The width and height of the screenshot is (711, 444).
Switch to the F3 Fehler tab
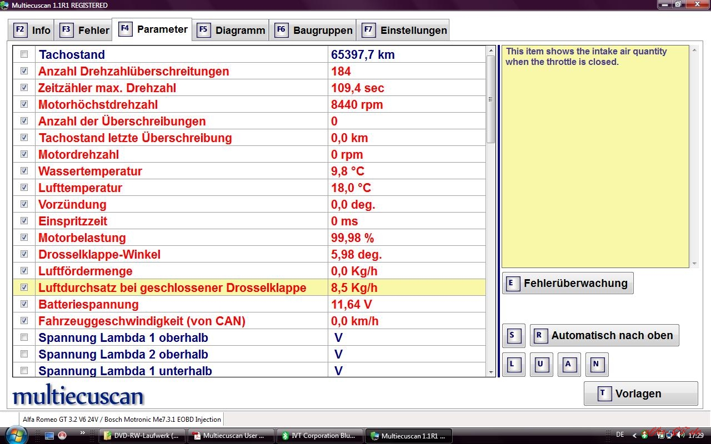pos(84,30)
